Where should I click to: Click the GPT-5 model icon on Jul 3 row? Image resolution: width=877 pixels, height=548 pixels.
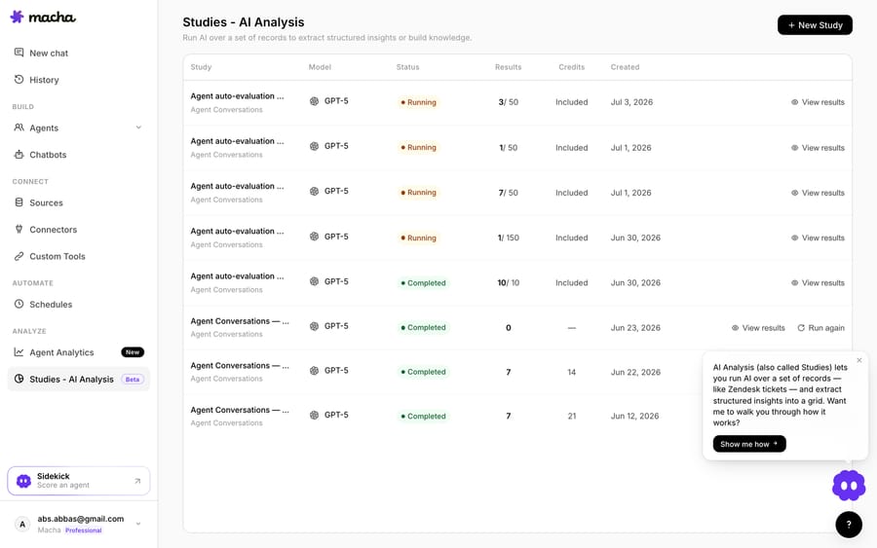point(315,101)
